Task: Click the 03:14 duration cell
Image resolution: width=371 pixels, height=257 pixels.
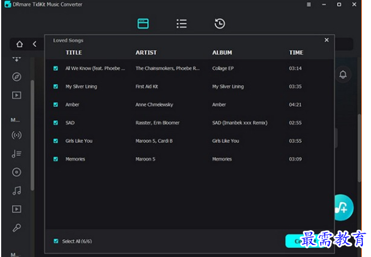Action: pos(295,69)
